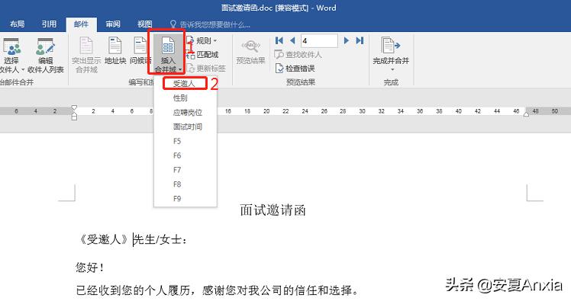
Task: Click the text 先生/女士：
Action: [x=160, y=239]
